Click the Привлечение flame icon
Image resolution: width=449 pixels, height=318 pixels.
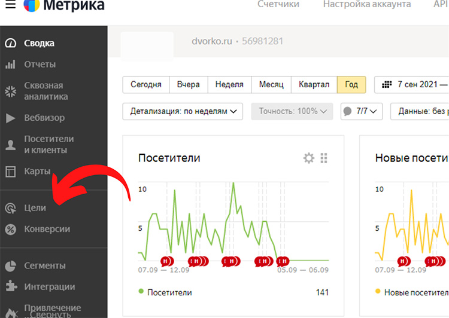click(x=11, y=313)
